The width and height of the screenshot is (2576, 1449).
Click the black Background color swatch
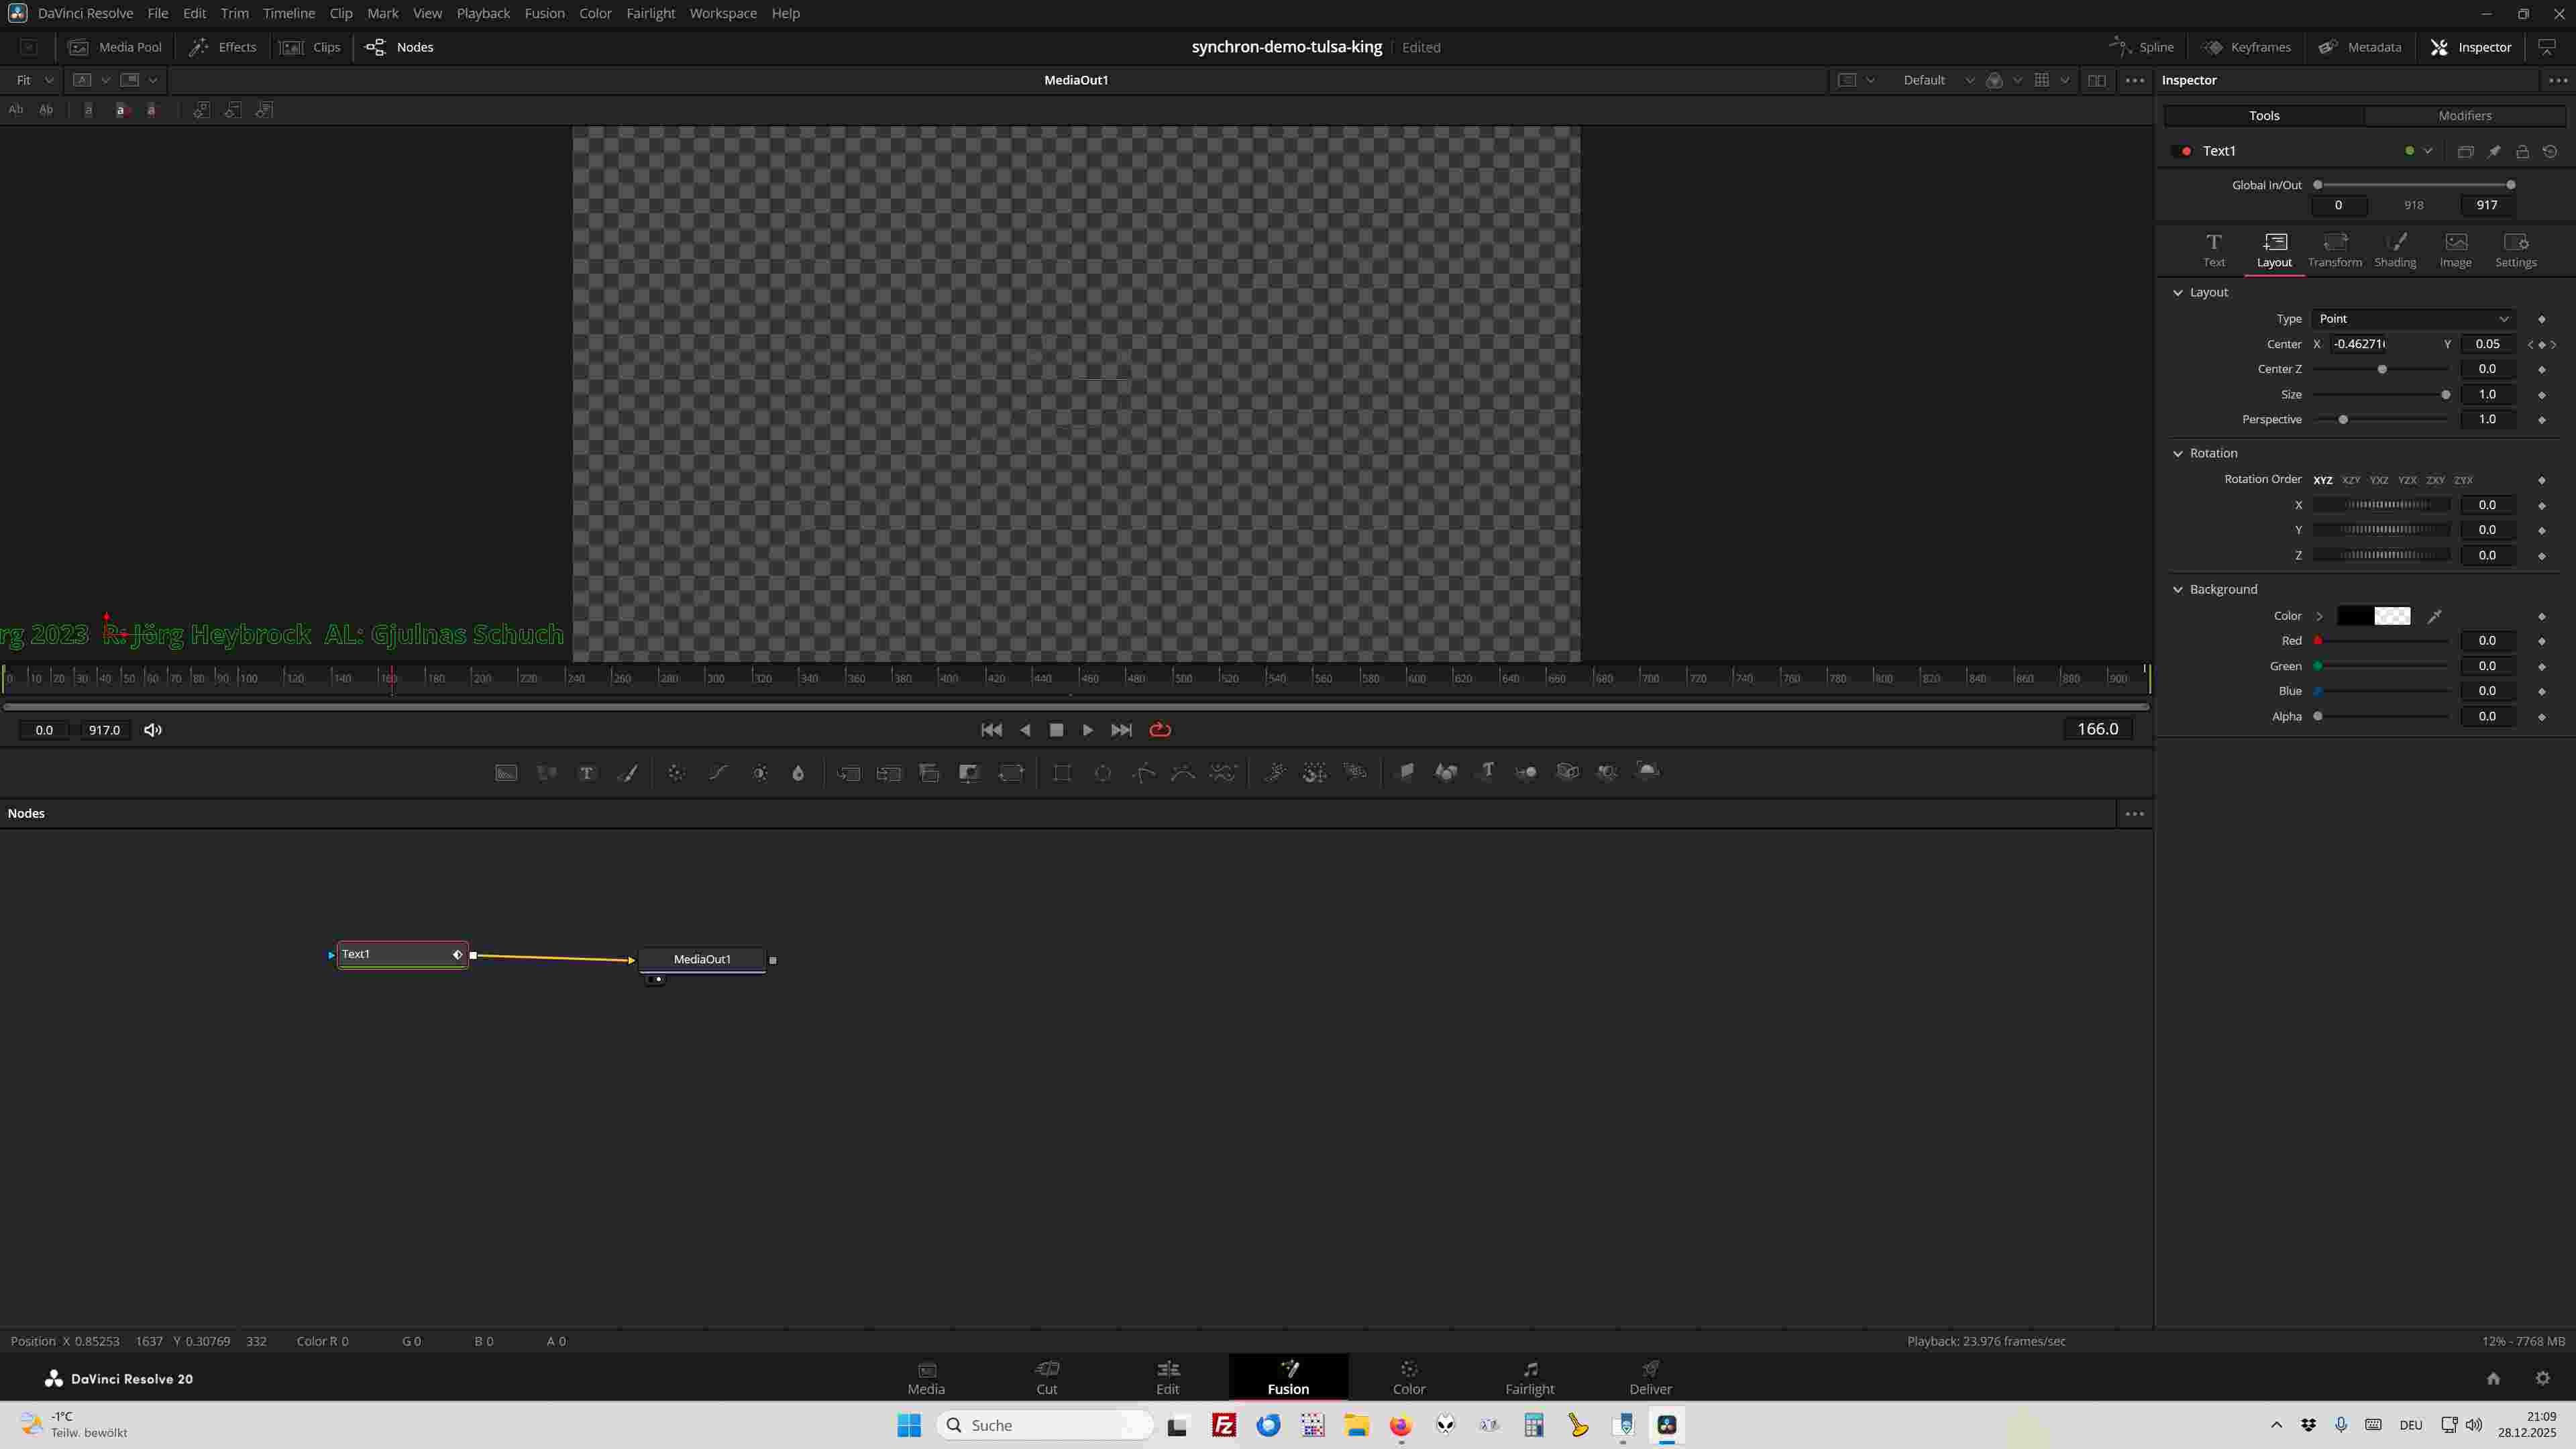click(2354, 616)
